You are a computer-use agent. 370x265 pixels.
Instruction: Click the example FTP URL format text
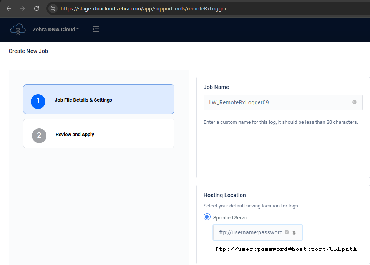[x=286, y=249]
